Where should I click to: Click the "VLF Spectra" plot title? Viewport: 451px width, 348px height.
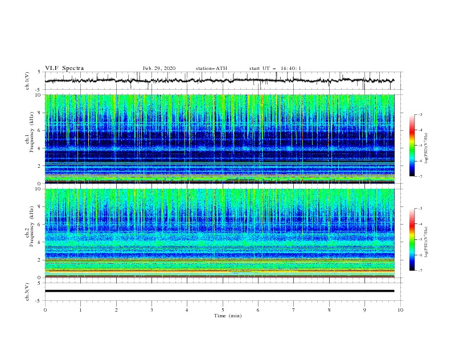coord(64,68)
